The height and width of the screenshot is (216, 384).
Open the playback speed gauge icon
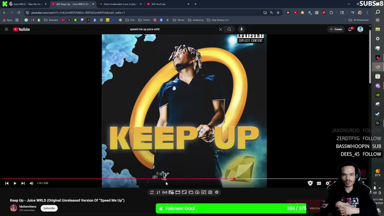(197, 192)
